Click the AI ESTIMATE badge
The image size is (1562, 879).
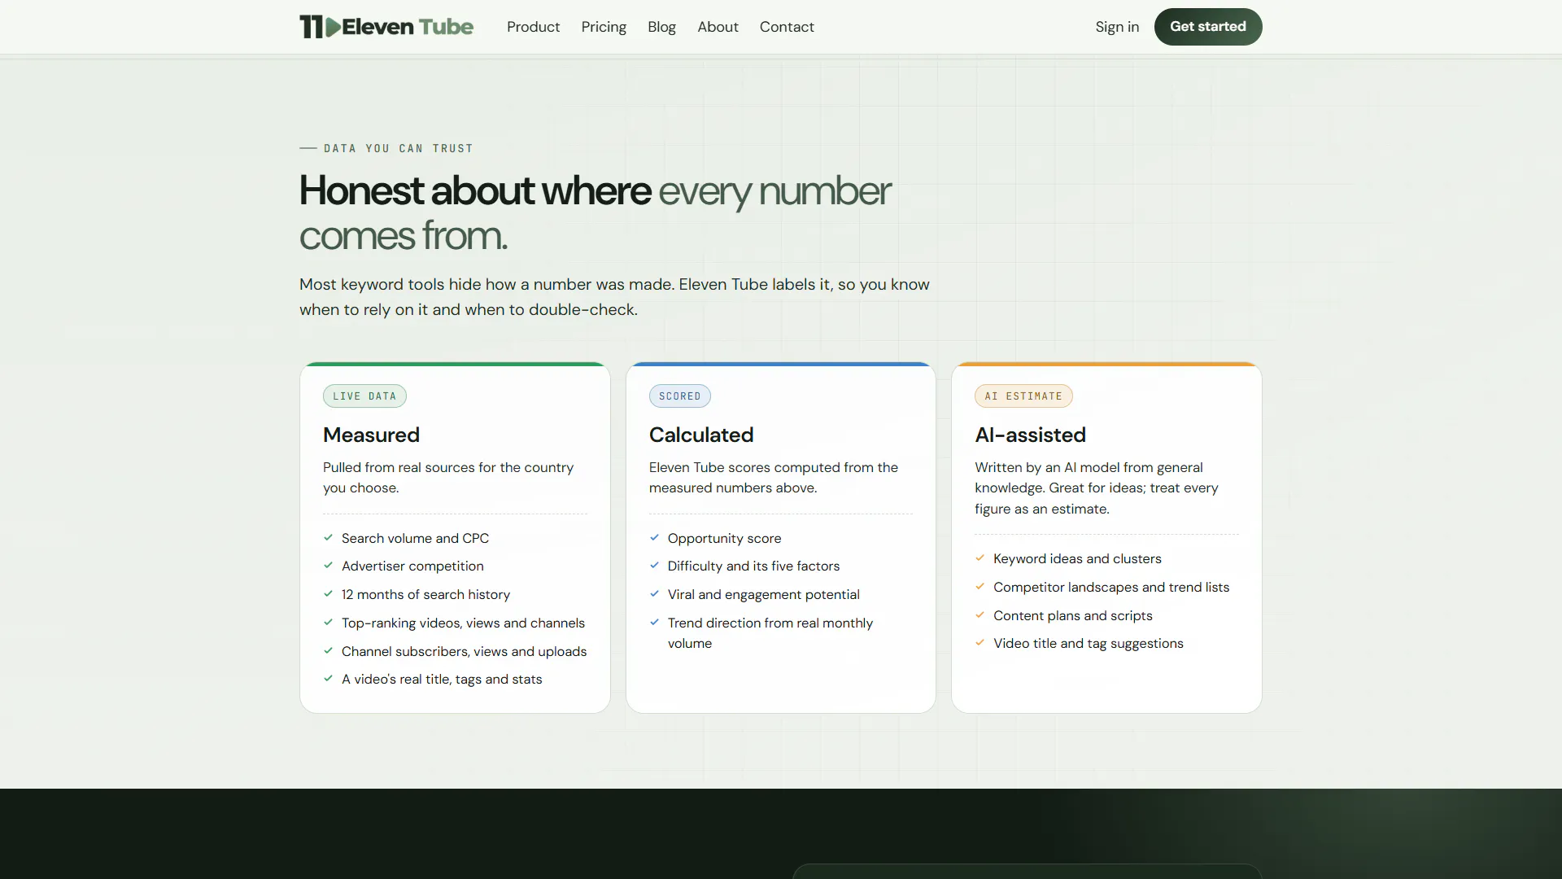tap(1023, 396)
